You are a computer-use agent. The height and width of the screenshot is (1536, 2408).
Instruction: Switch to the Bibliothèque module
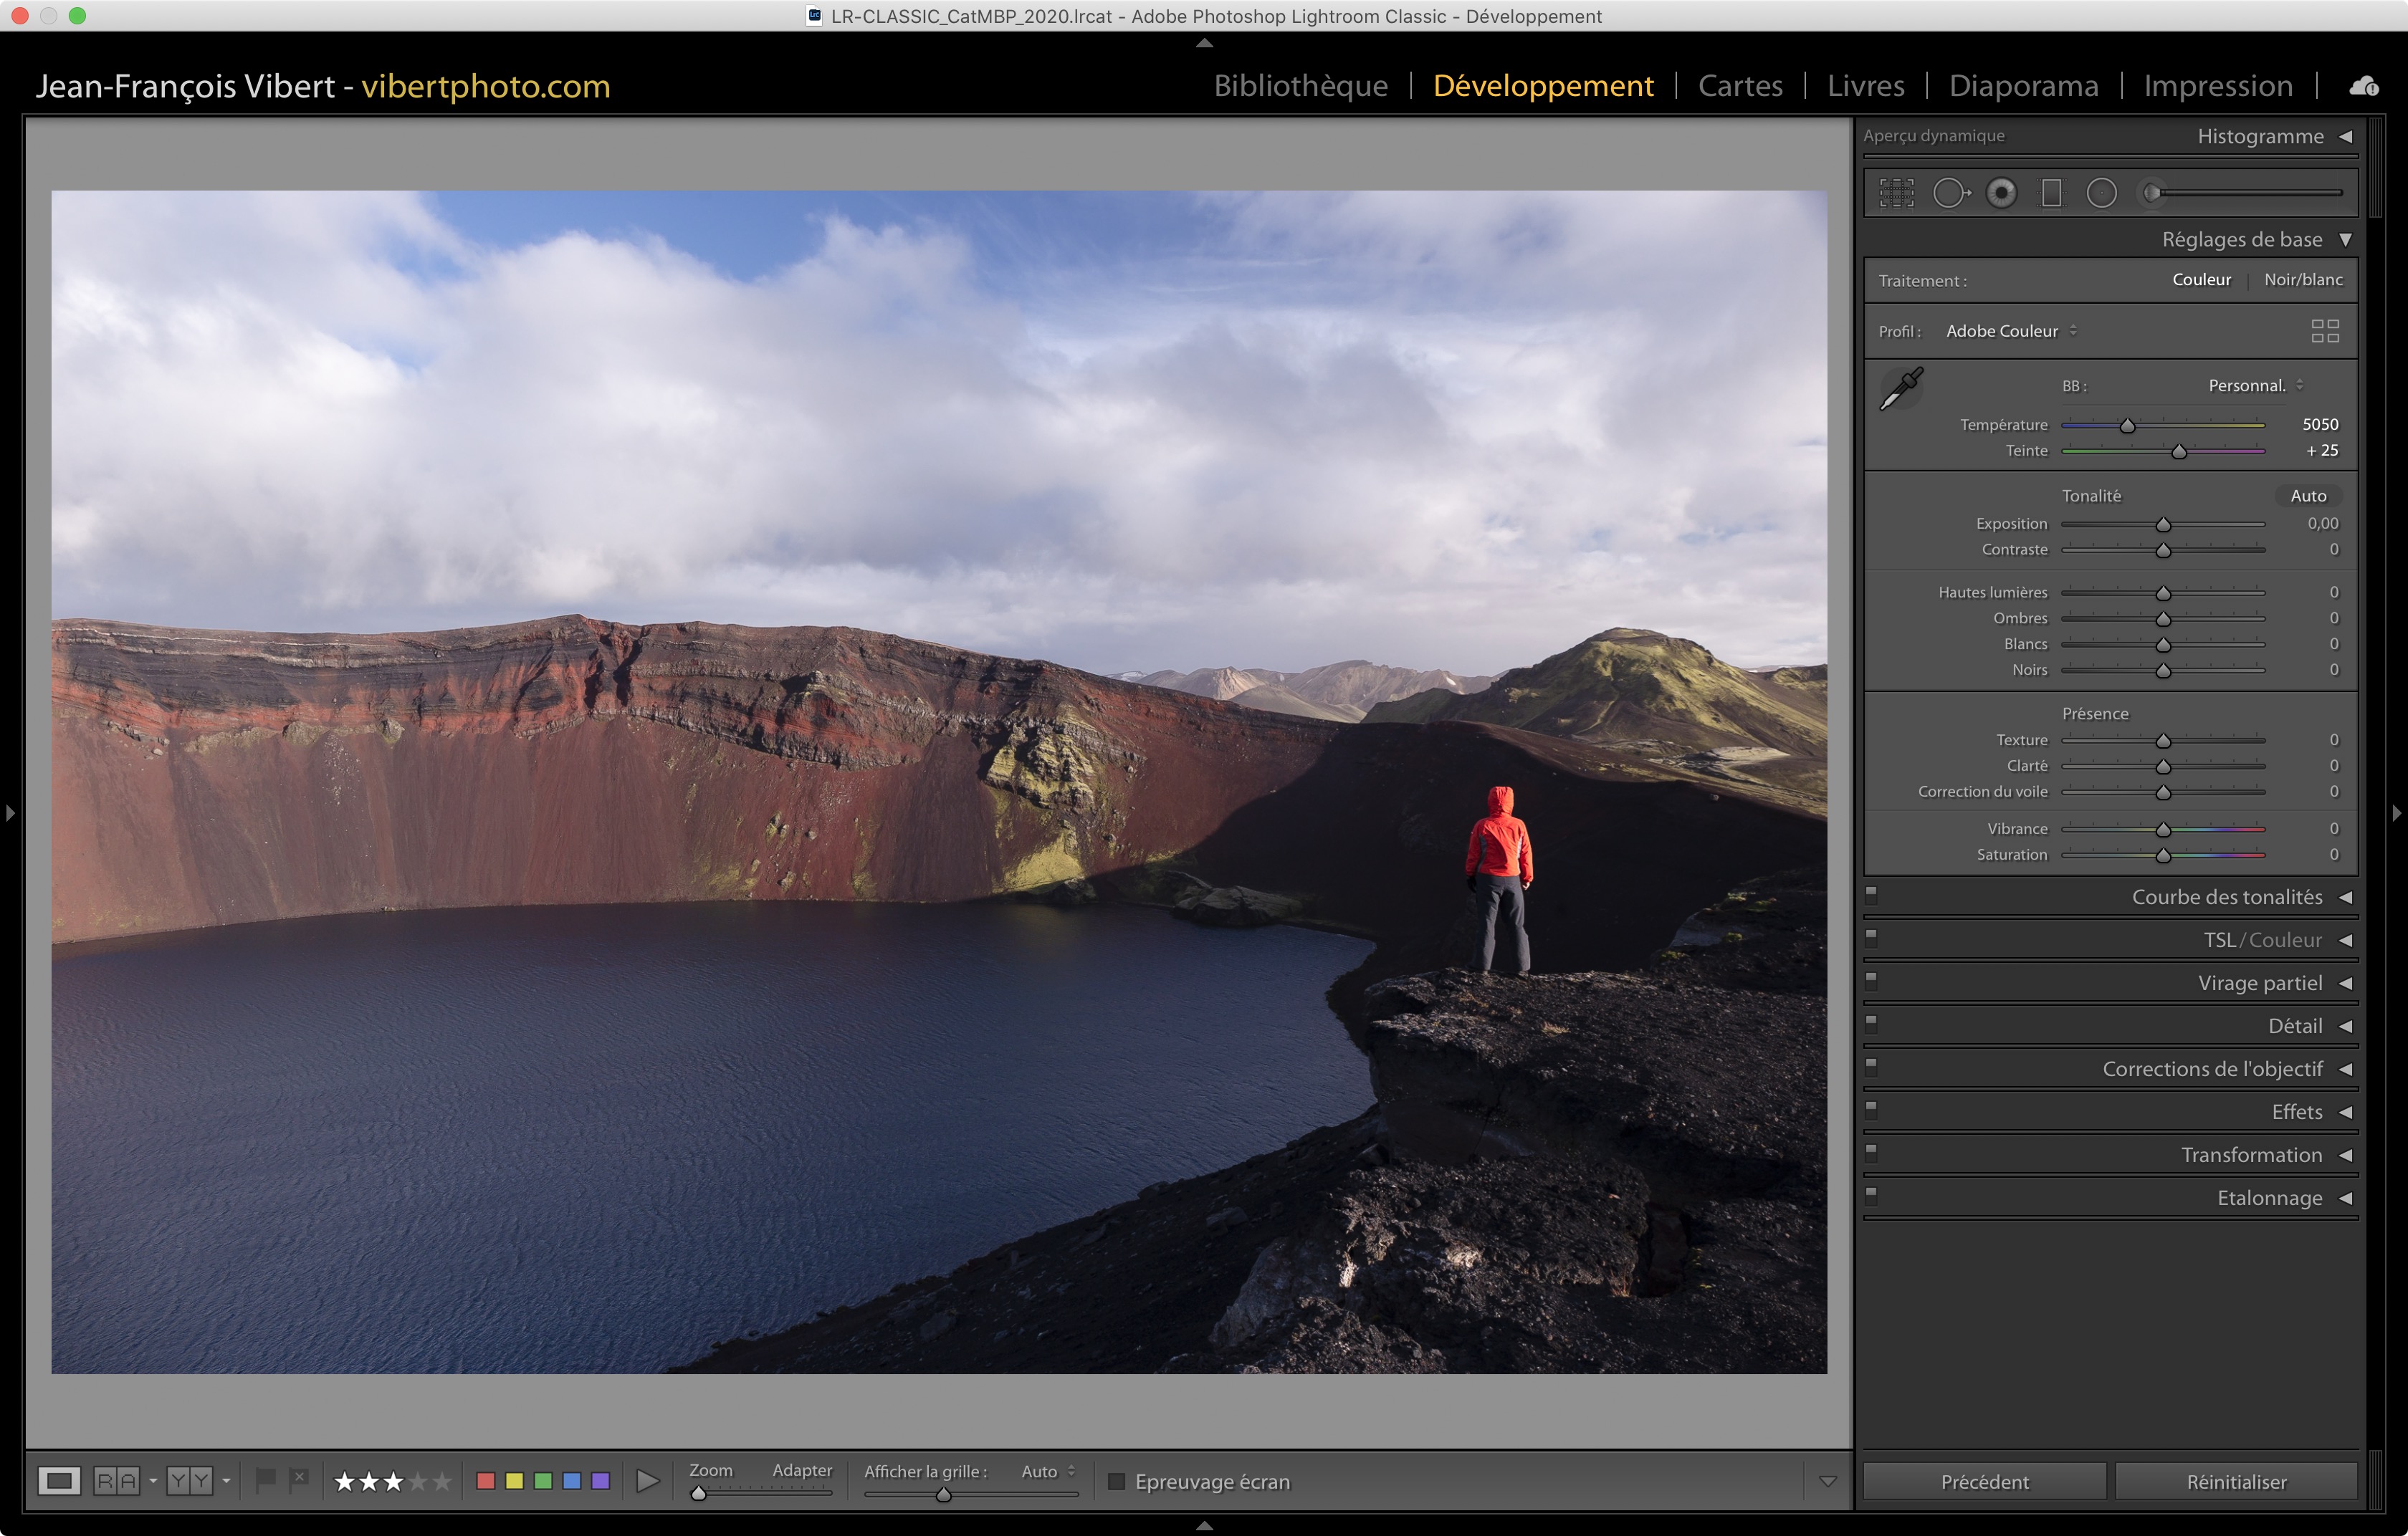[1300, 86]
